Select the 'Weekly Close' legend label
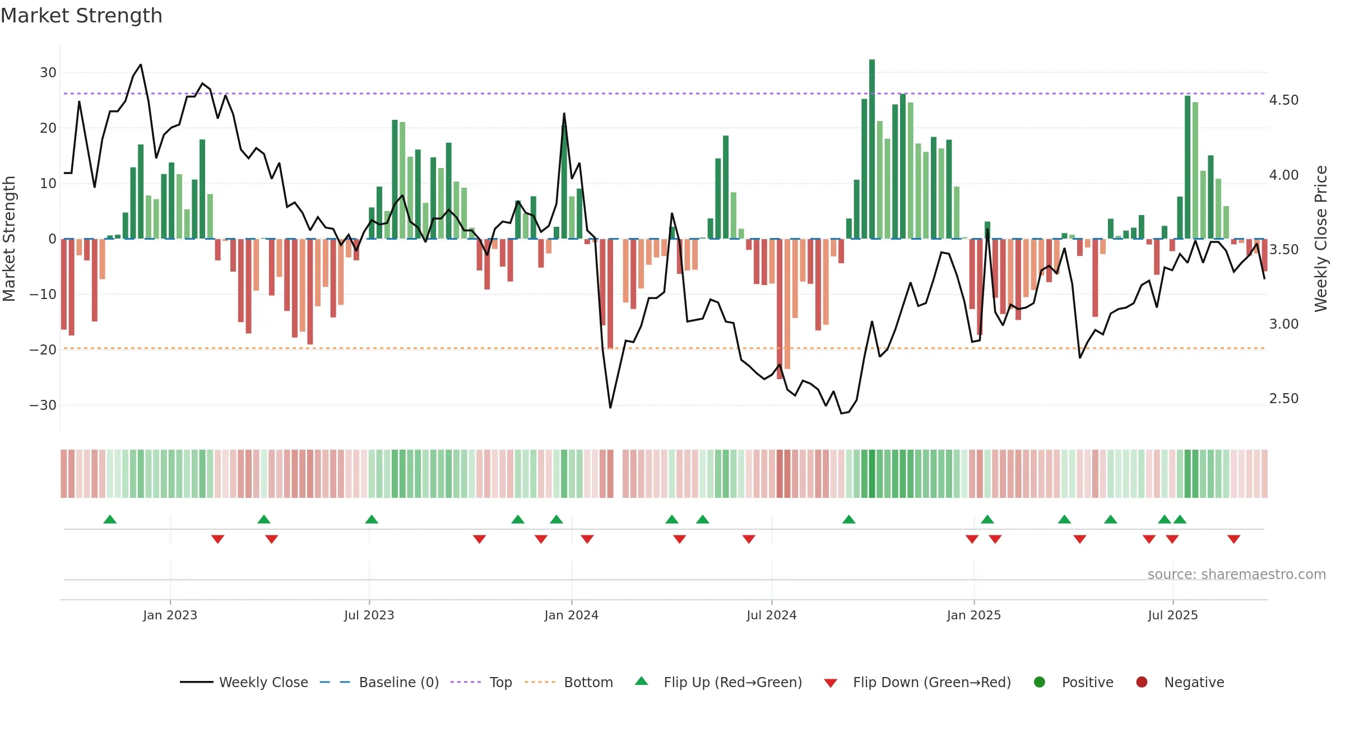 pos(263,682)
